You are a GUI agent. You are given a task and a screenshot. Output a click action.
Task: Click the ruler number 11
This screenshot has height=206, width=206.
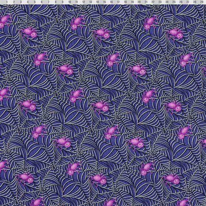[77, 2]
